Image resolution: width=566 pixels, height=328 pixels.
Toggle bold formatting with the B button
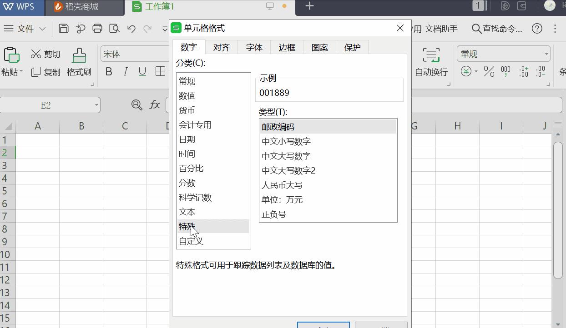click(109, 71)
